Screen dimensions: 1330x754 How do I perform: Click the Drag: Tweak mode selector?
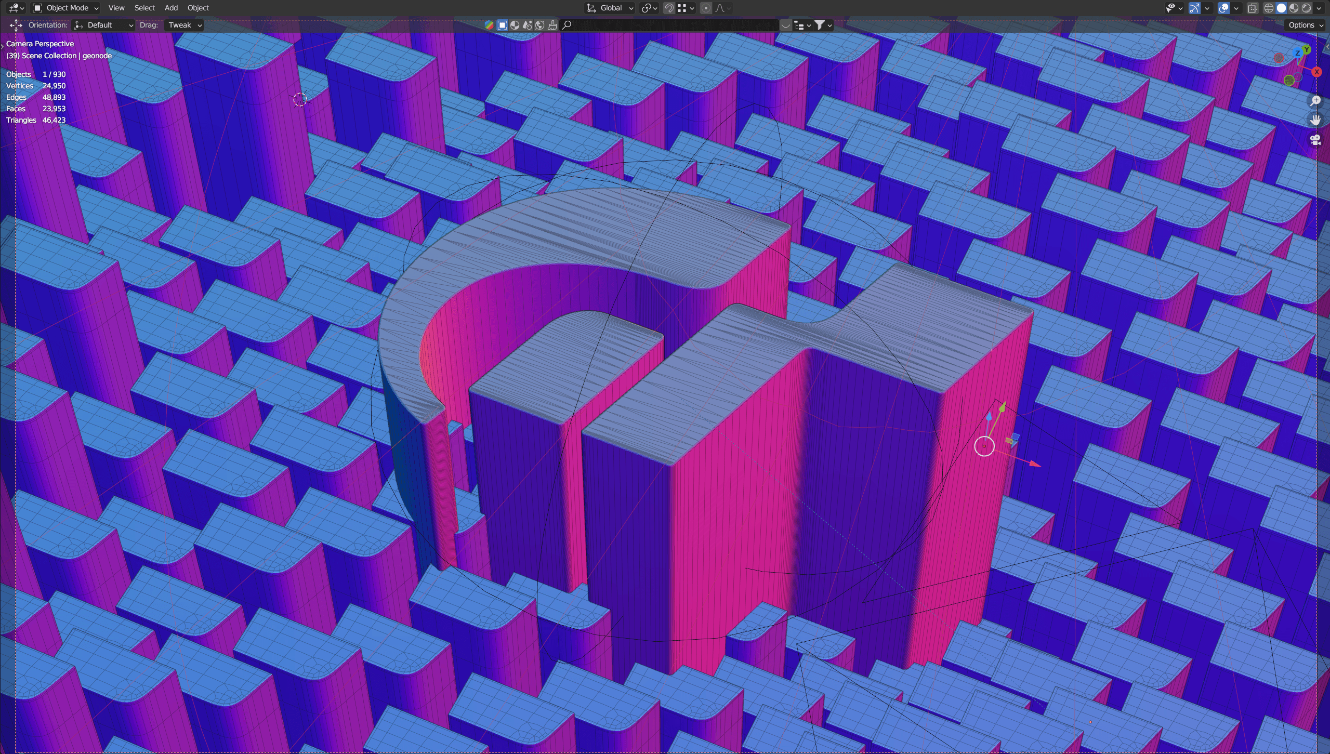tap(183, 25)
